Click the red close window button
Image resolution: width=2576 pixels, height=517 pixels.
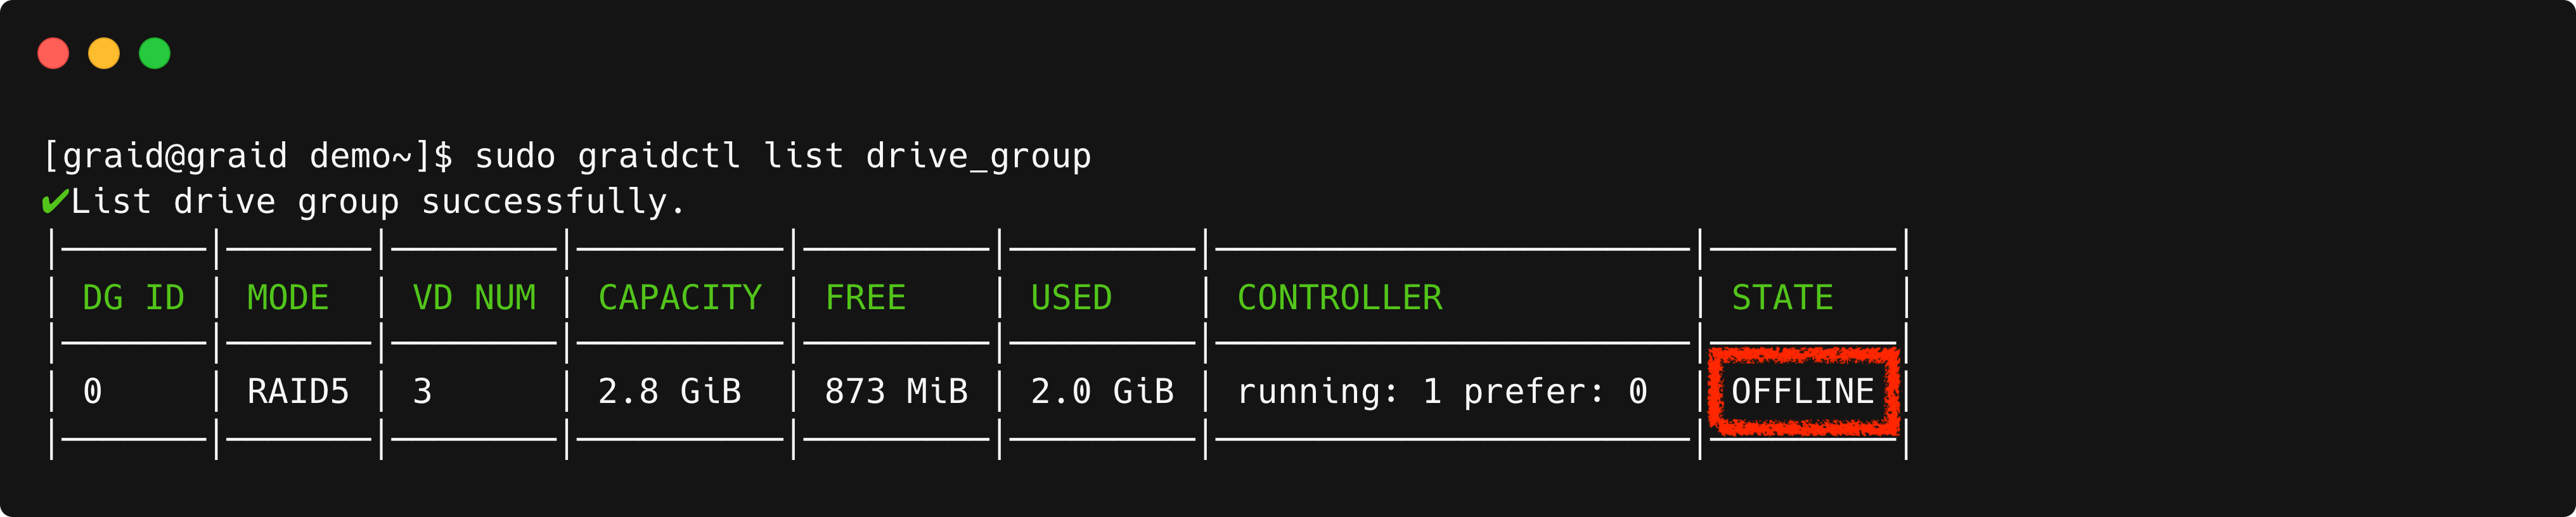[x=53, y=53]
